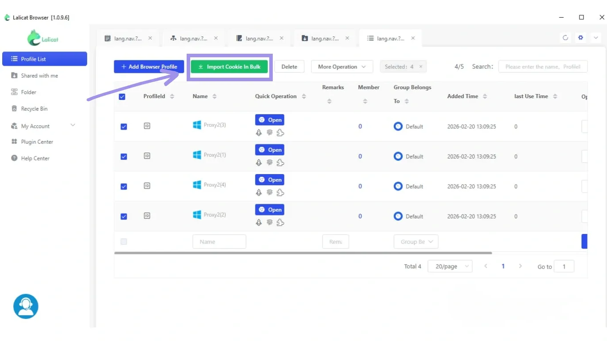Click the fingerprint icon for Proxy2(1)
The height and width of the screenshot is (341, 607).
click(x=269, y=163)
